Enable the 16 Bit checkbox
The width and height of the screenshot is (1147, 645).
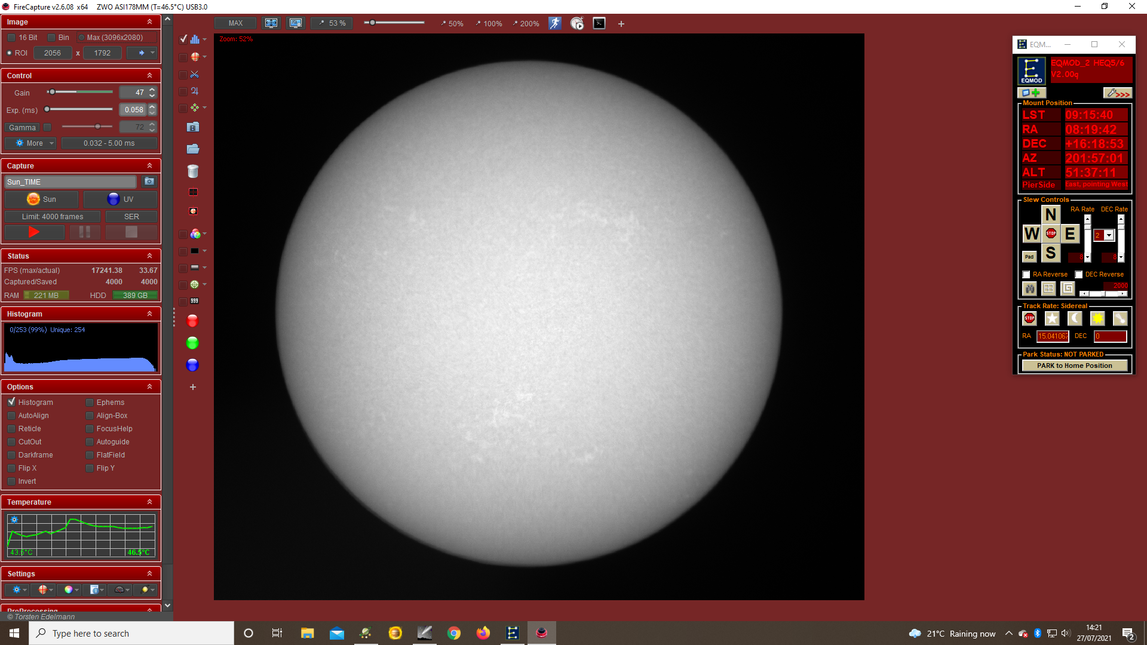pos(11,38)
